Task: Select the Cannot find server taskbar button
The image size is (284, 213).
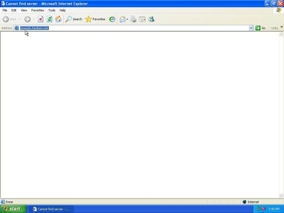Action: point(51,209)
